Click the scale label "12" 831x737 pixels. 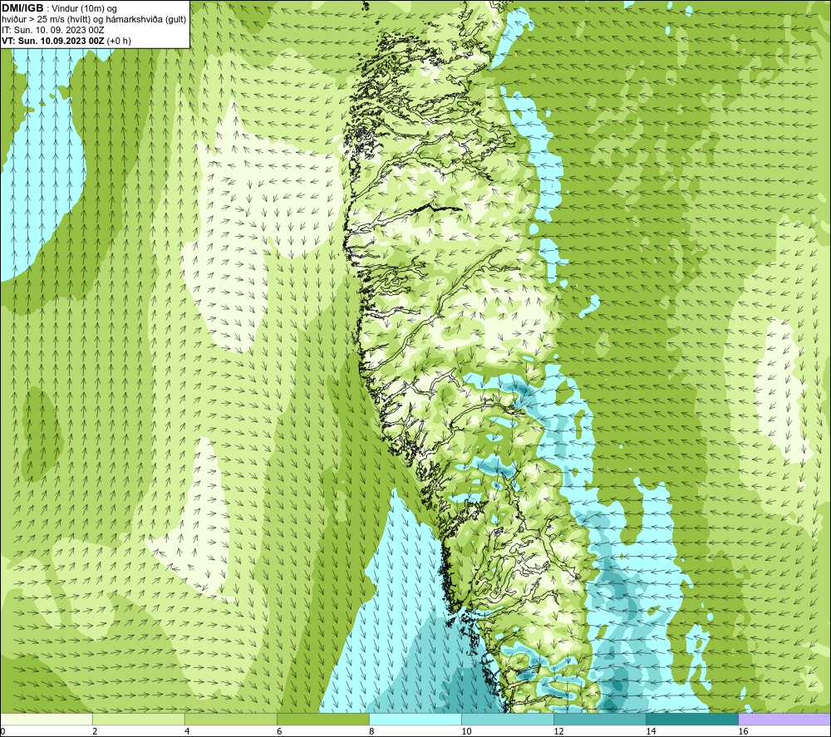pyautogui.click(x=558, y=732)
